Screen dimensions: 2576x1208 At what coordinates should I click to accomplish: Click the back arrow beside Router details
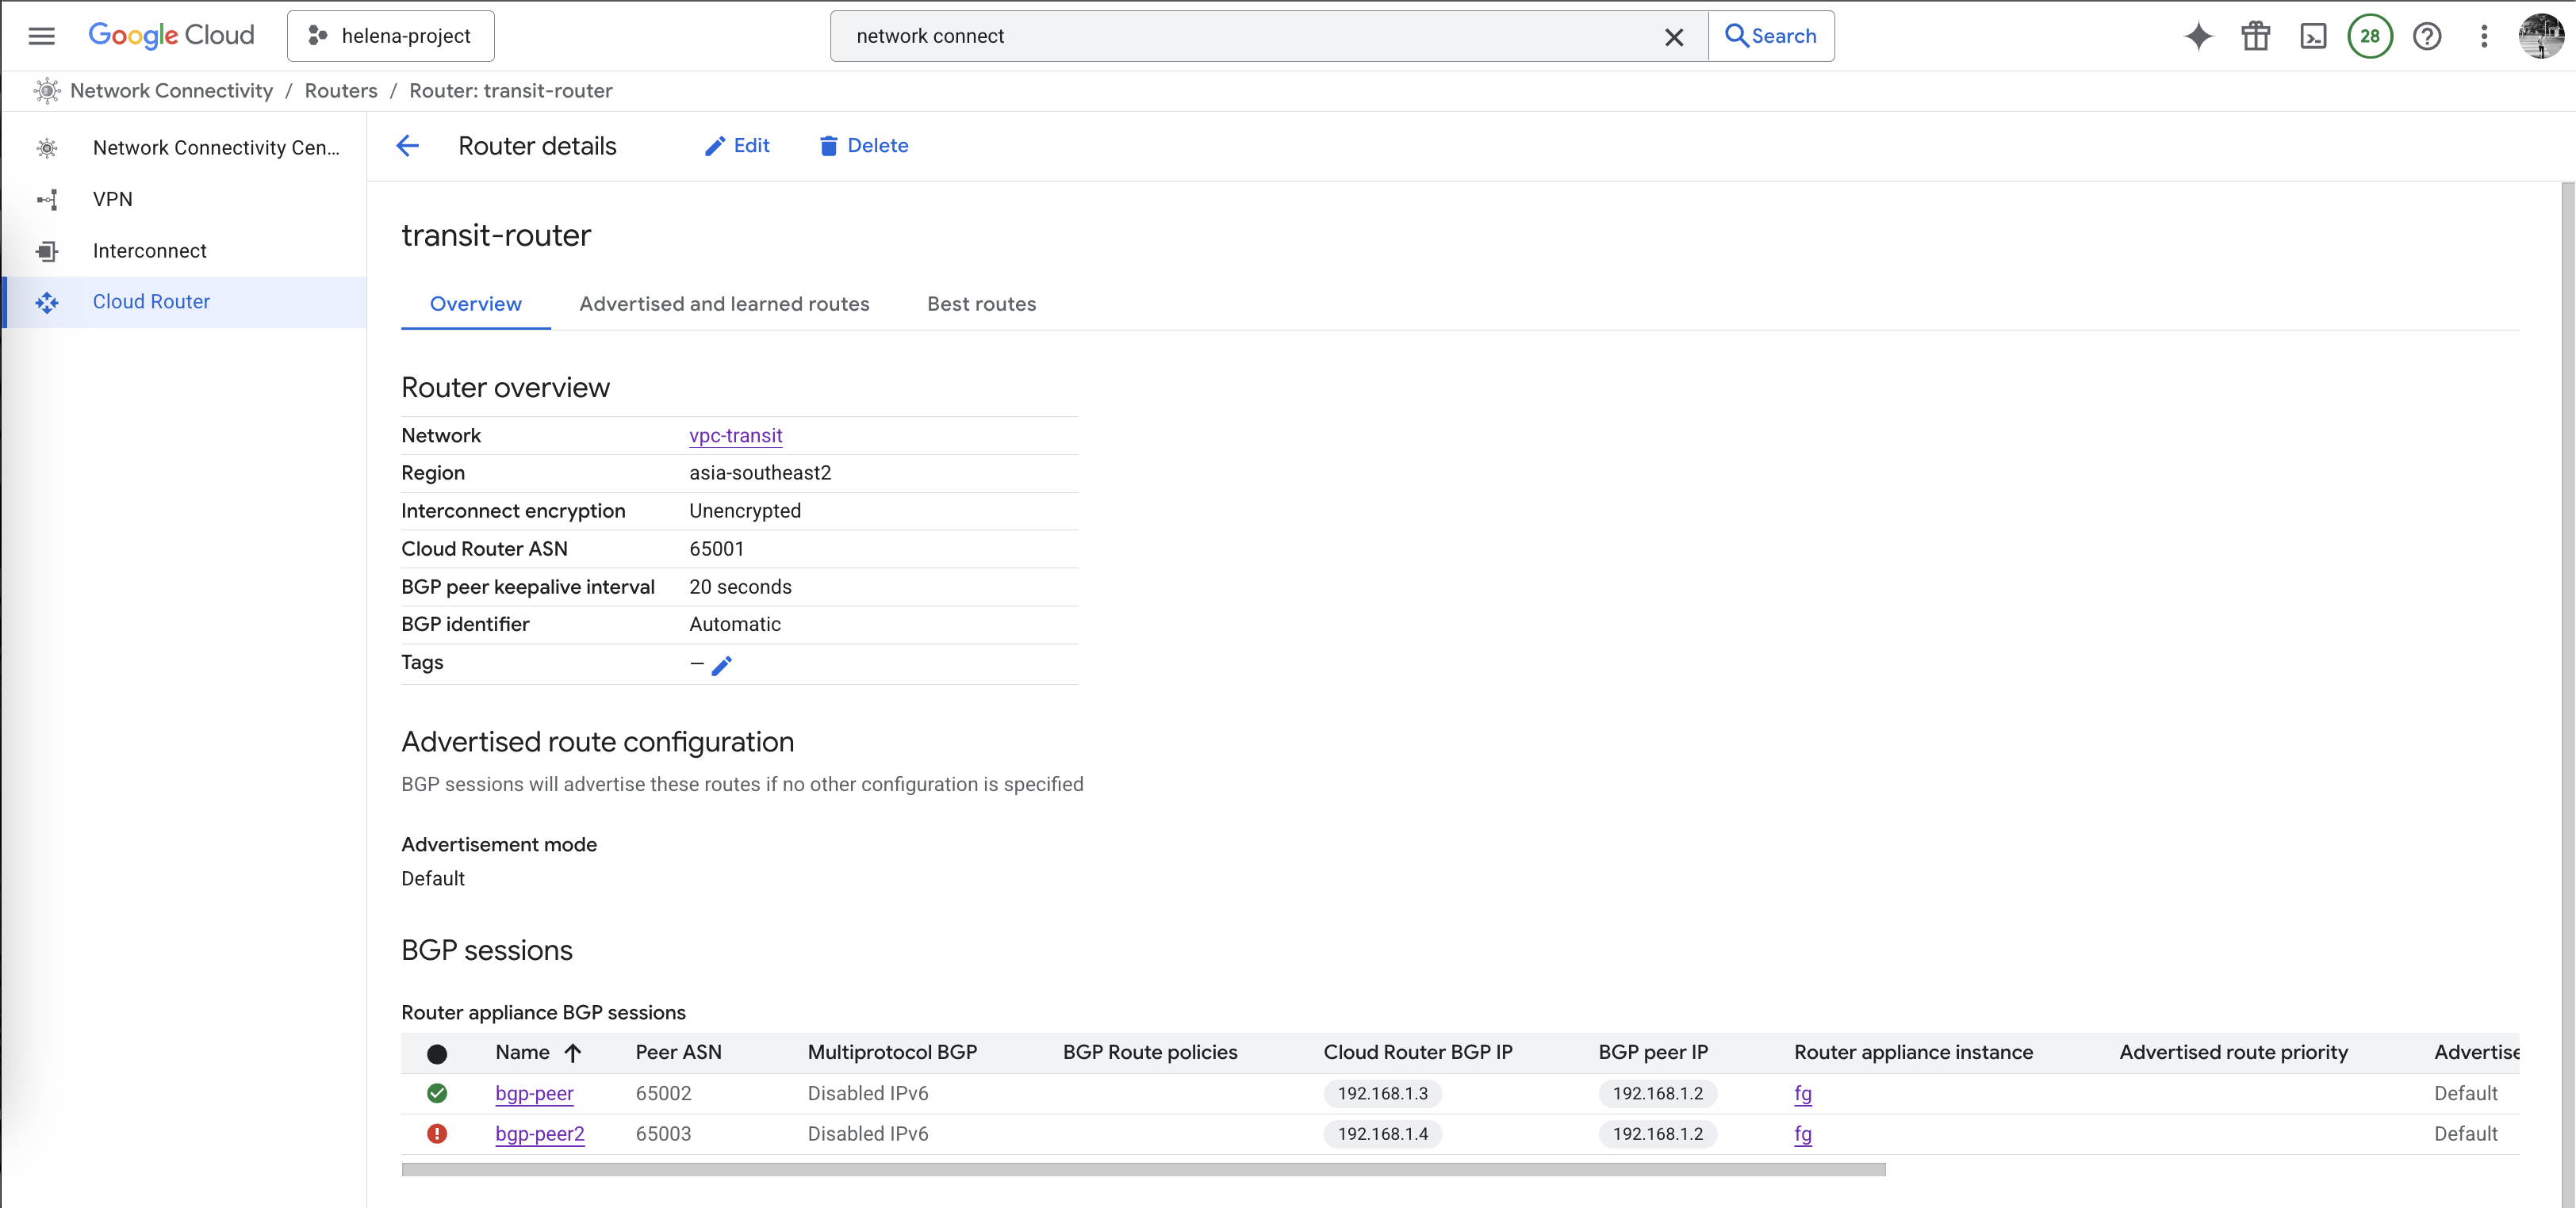[407, 146]
